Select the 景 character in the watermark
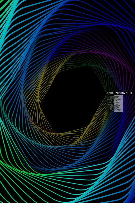 pos(114,100)
